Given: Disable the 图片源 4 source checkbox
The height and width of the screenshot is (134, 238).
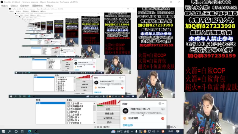Looking at the screenshot, I should pos(69,120).
